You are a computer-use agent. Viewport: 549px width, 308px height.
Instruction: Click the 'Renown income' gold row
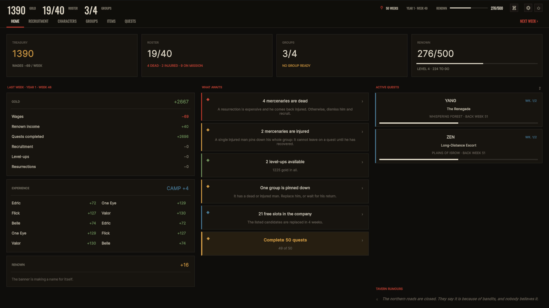[x=100, y=127]
